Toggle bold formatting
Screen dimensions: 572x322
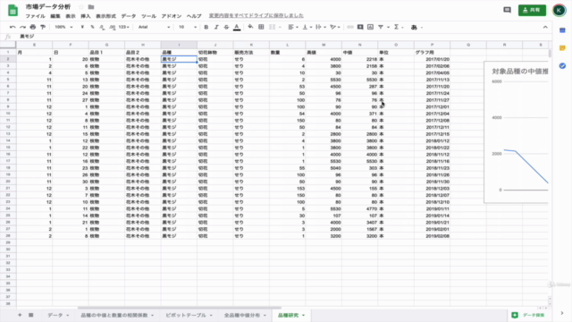pos(206,27)
